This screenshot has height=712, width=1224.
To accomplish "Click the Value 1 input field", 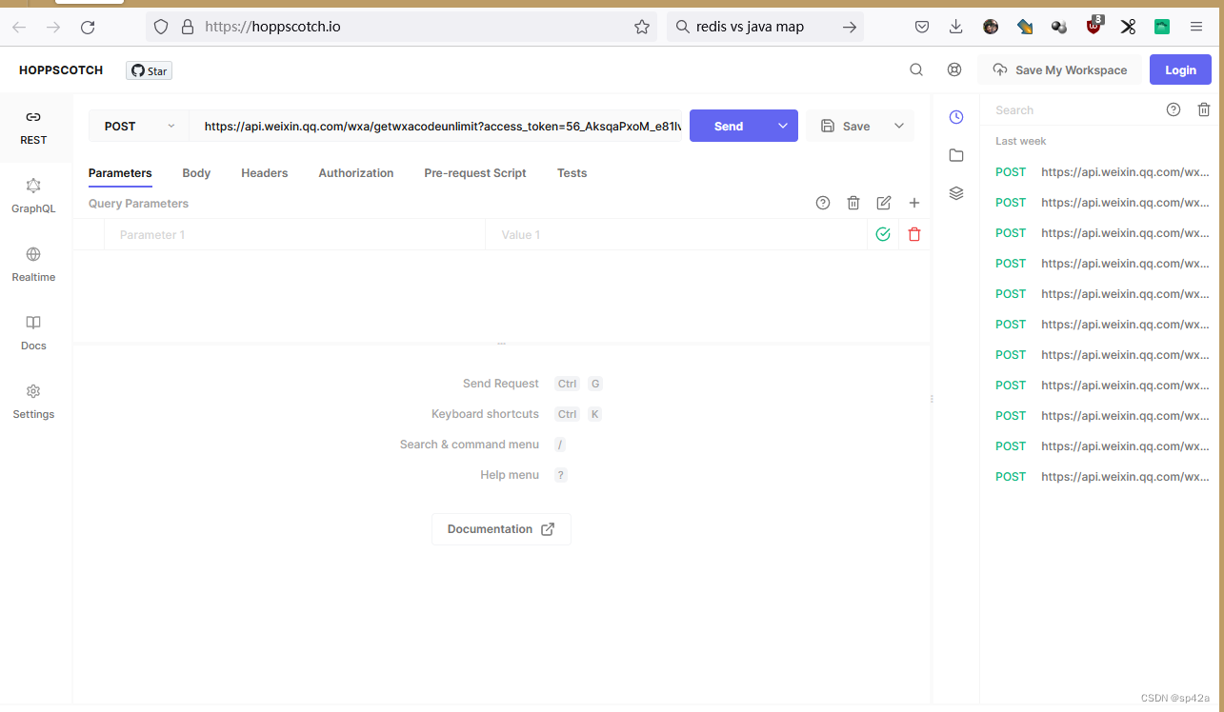I will coord(676,234).
